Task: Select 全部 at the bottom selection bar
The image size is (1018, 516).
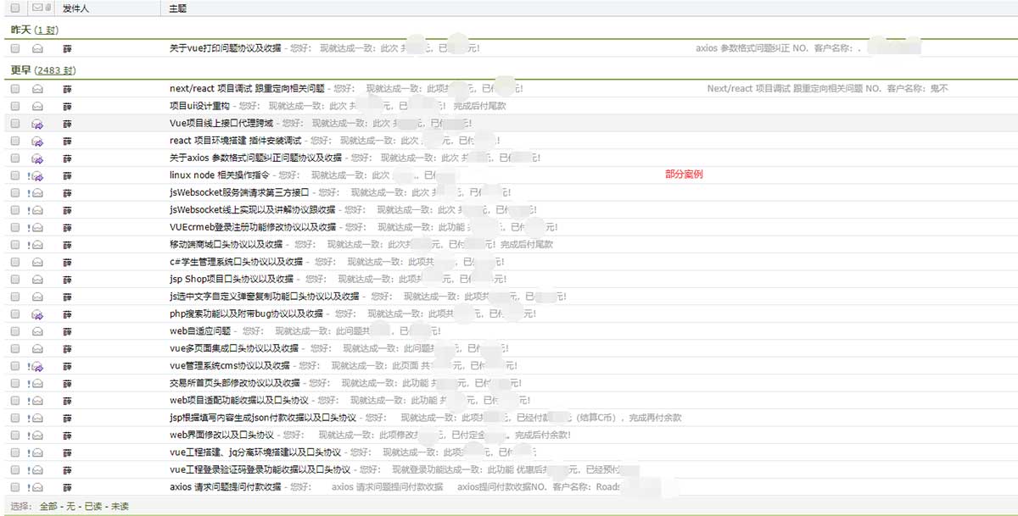Action: coord(48,507)
